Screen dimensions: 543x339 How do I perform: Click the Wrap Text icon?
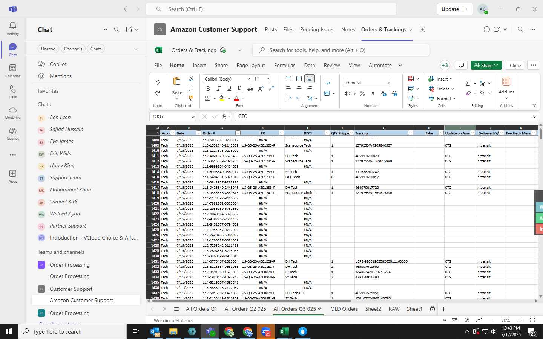(327, 82)
